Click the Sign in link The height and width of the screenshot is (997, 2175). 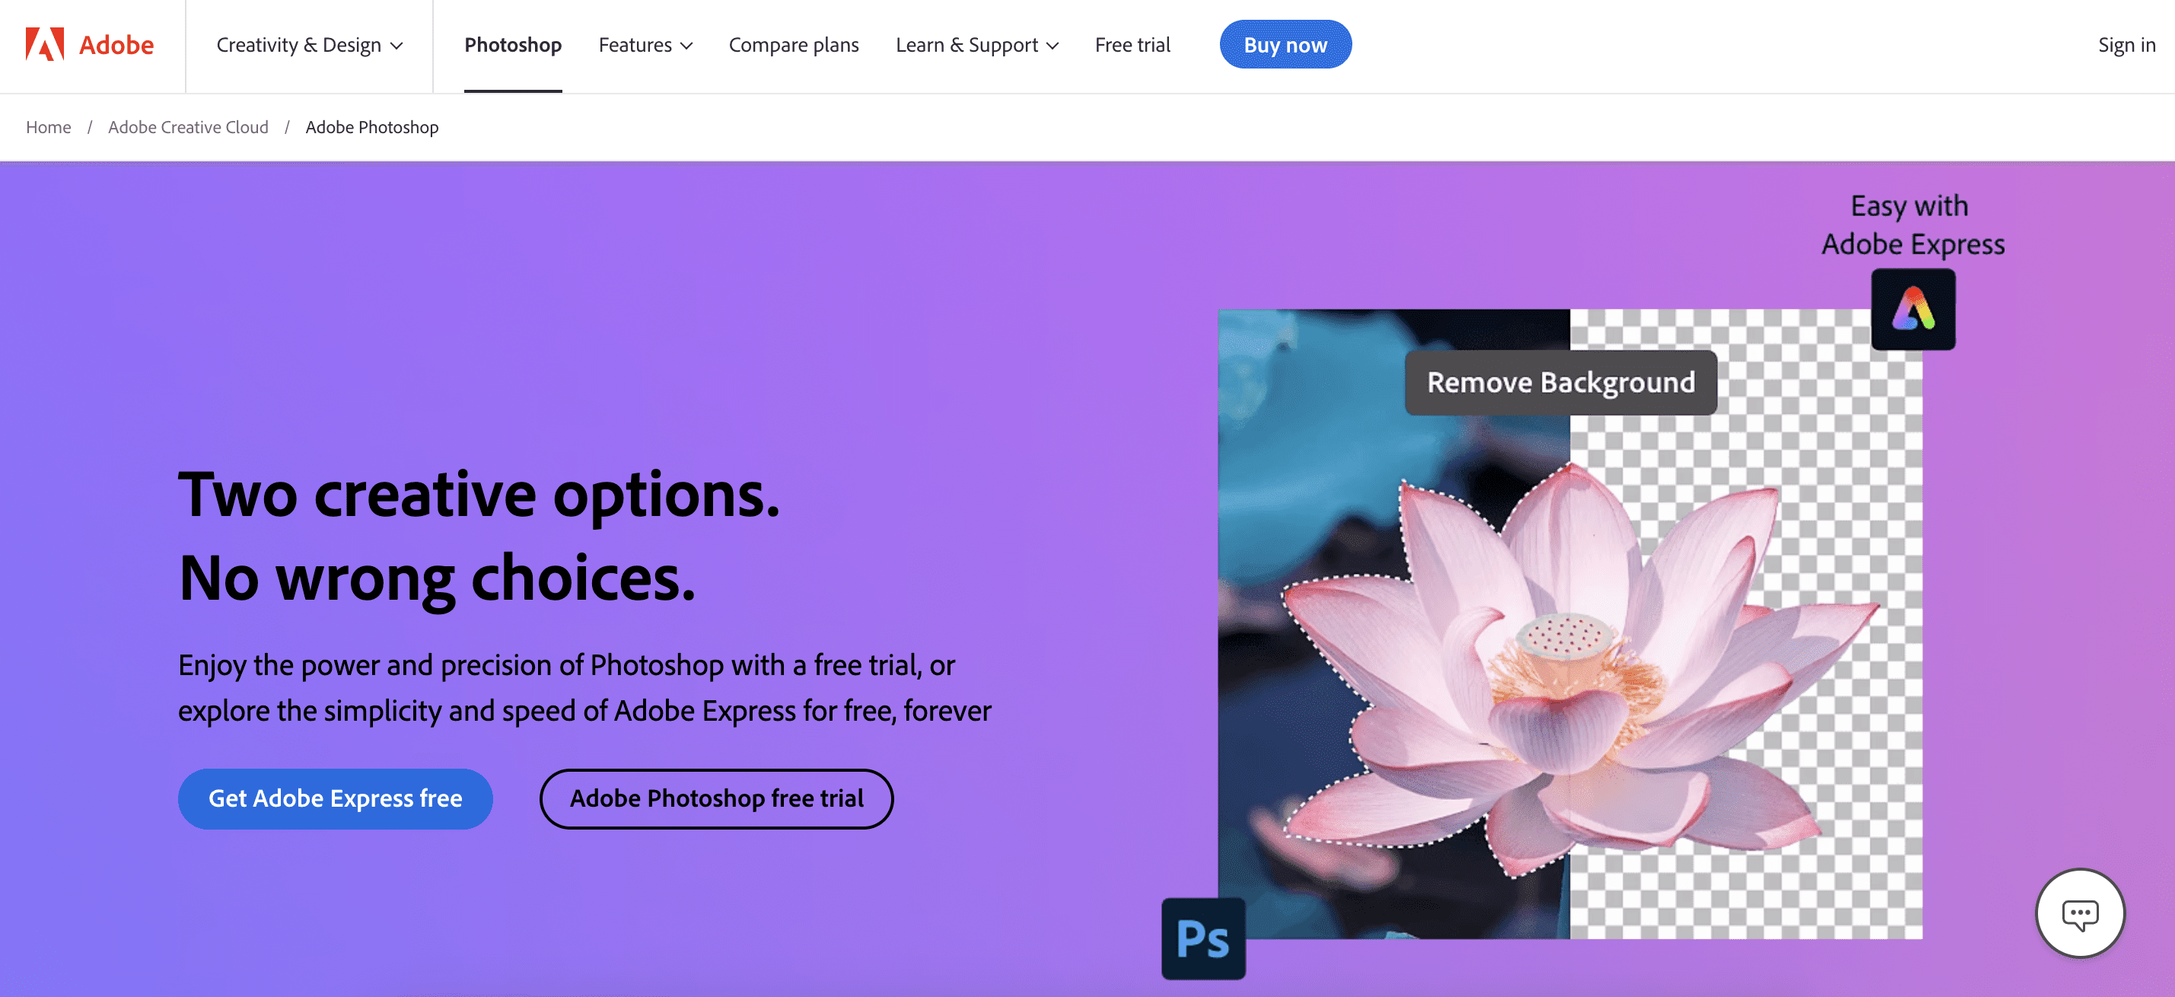pyautogui.click(x=2126, y=44)
